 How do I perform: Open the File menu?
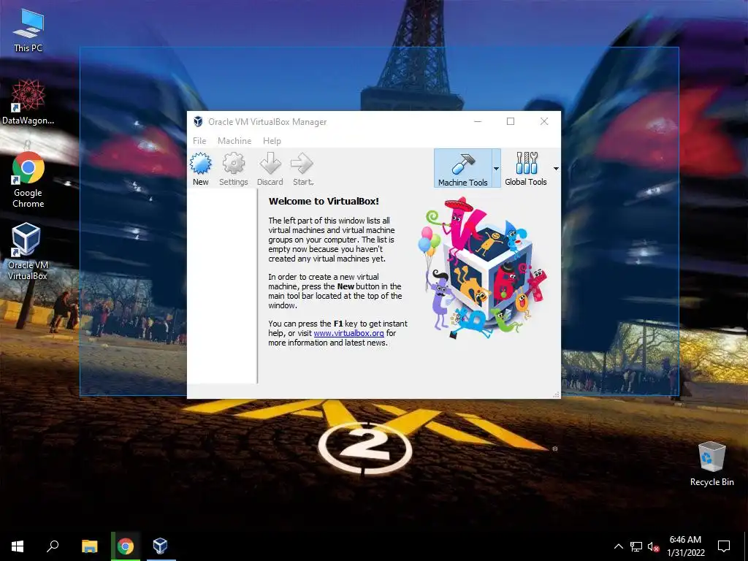[199, 141]
